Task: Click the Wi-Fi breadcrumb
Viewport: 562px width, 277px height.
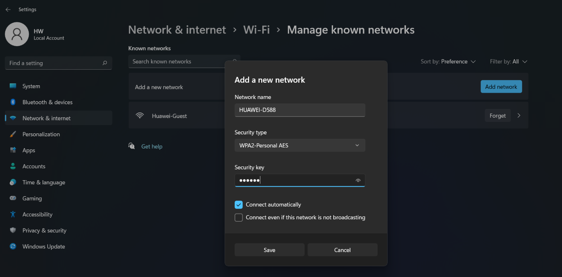Action: point(257,30)
